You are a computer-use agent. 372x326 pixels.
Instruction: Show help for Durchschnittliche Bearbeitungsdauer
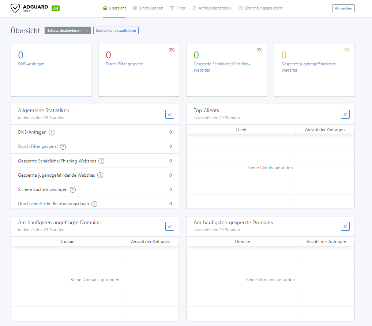click(x=94, y=204)
